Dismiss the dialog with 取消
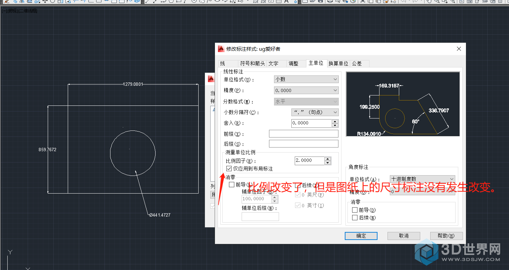The image size is (509, 270). (x=404, y=236)
